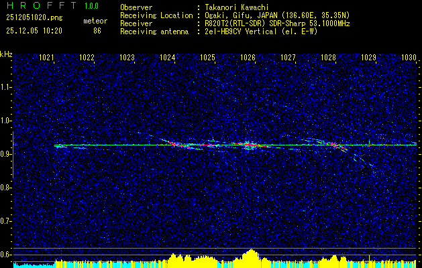This screenshot has height=268, width=422.
Task: Click the 'meteor' label
Action: pyautogui.click(x=95, y=21)
